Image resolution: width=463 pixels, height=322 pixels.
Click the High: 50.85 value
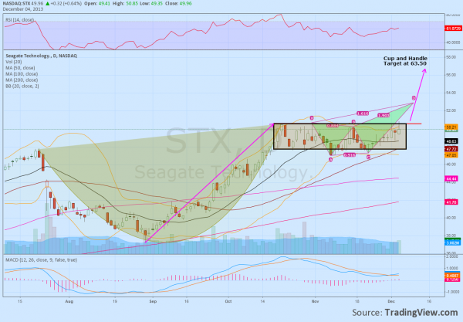(x=125, y=4)
